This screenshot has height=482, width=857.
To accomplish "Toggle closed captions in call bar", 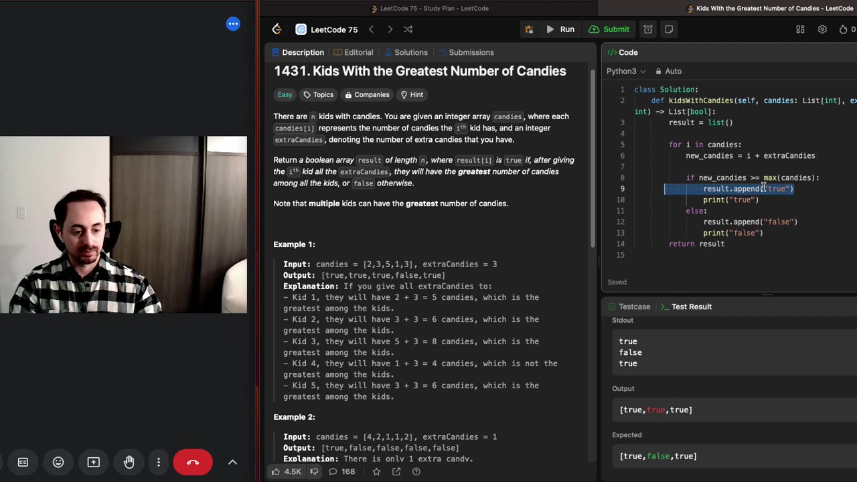I will [23, 462].
